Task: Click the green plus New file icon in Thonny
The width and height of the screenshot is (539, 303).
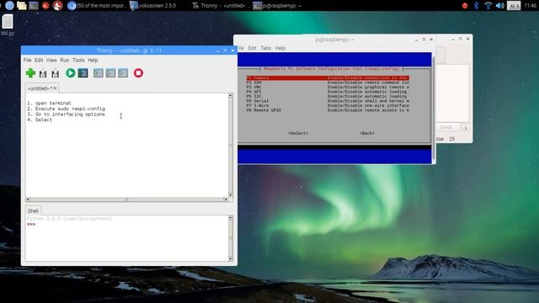Action: click(30, 73)
